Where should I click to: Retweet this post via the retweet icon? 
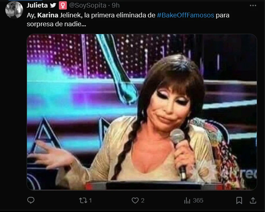(83, 201)
